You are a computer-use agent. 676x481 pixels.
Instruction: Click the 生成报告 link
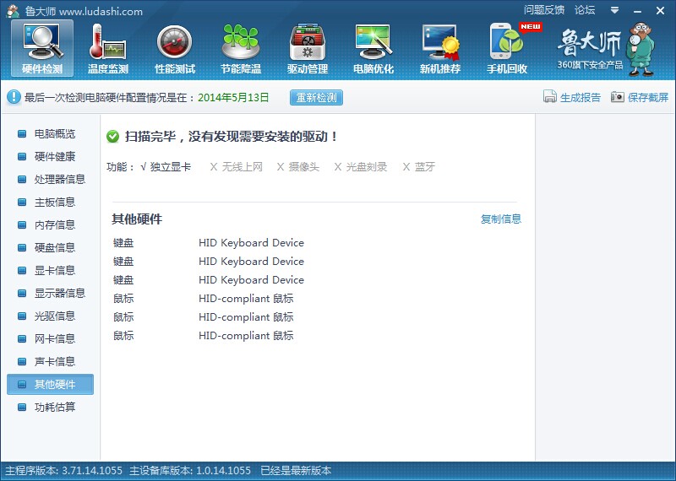pos(581,97)
